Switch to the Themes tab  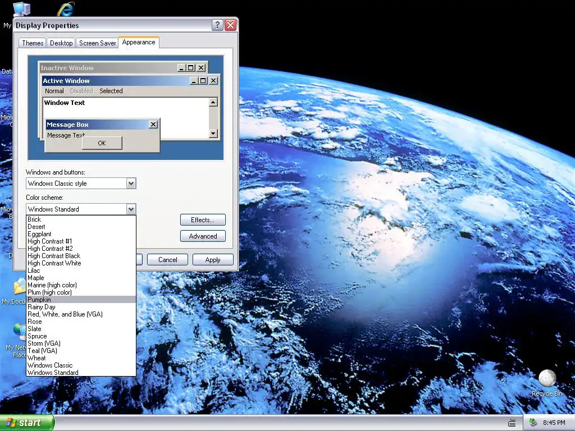[x=33, y=43]
